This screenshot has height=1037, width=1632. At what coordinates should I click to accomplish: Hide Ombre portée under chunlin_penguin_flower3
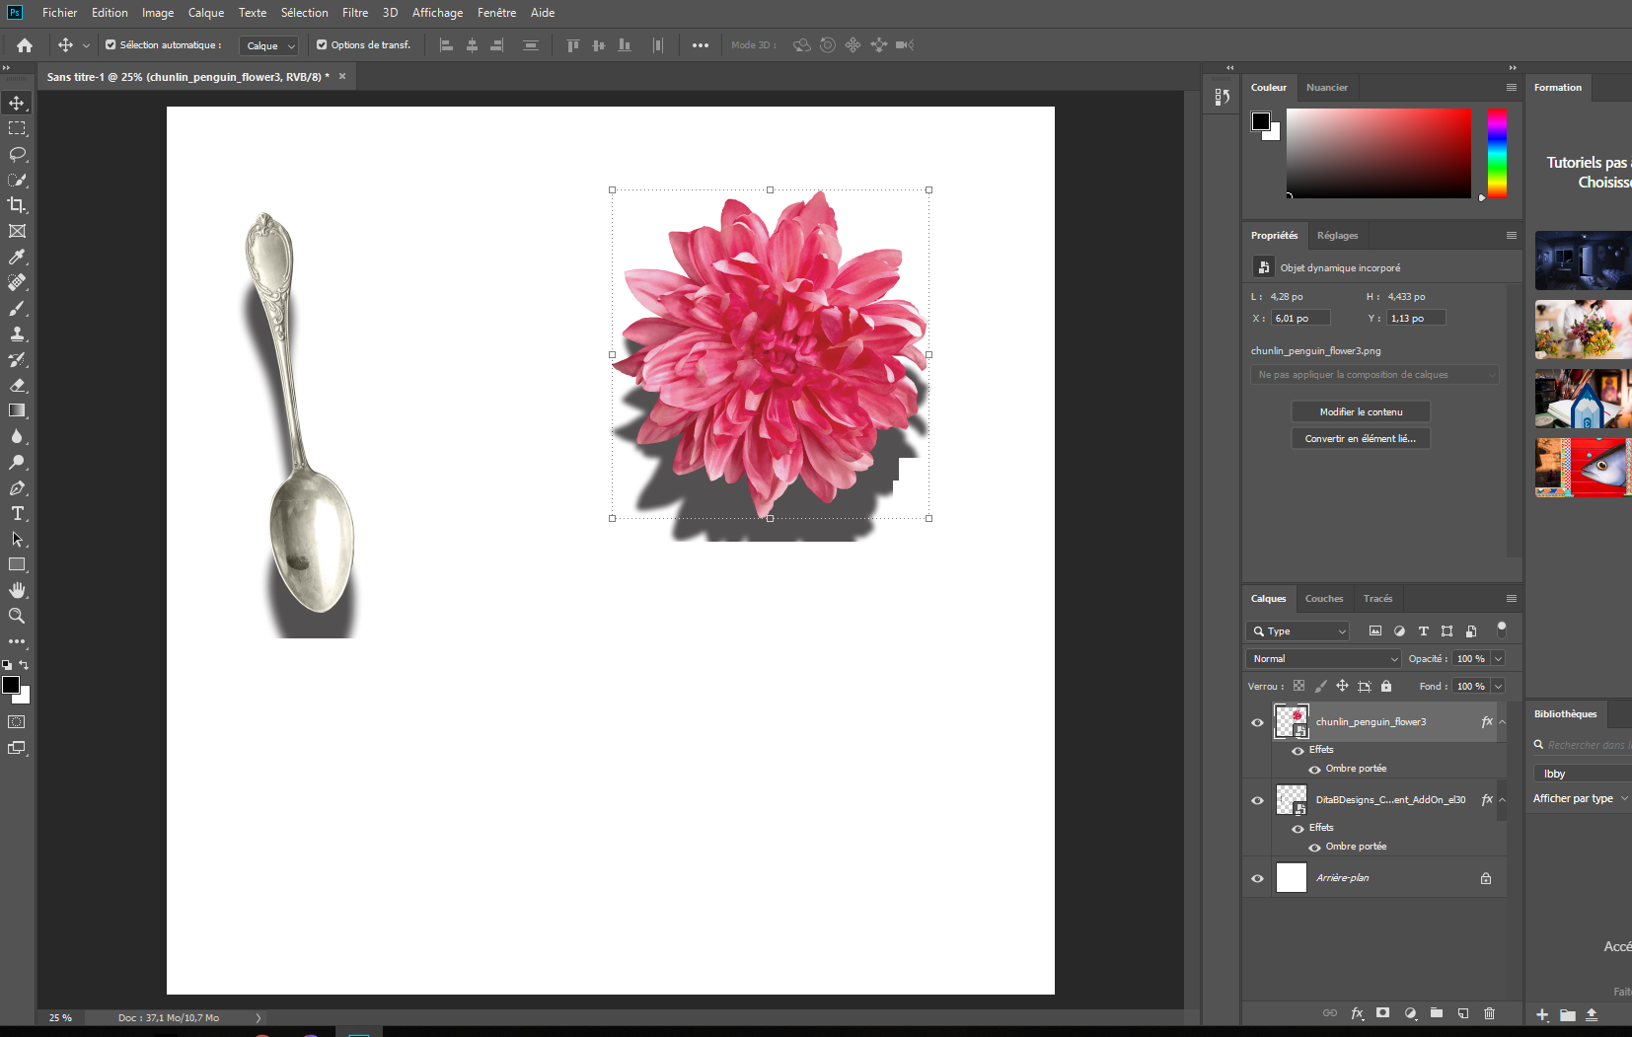1314,770
